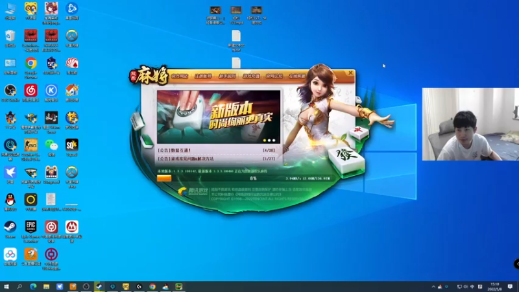Viewport: 519px width, 292px height.
Task: Open This PC desktop icon
Action: [x=10, y=9]
